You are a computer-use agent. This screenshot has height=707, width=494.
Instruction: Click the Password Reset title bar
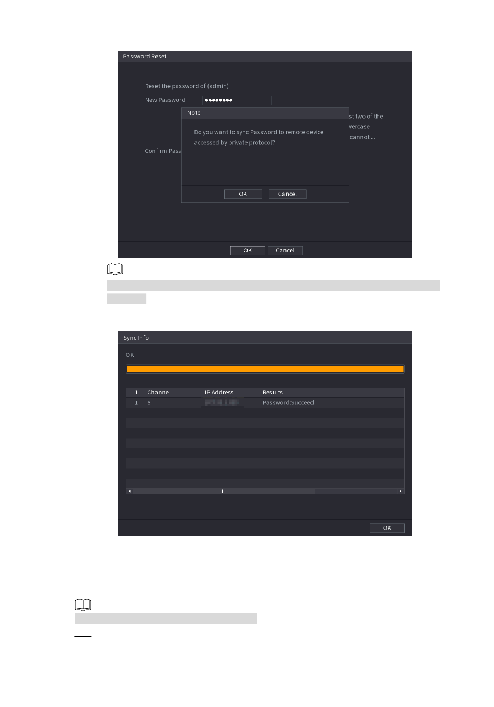coord(265,57)
